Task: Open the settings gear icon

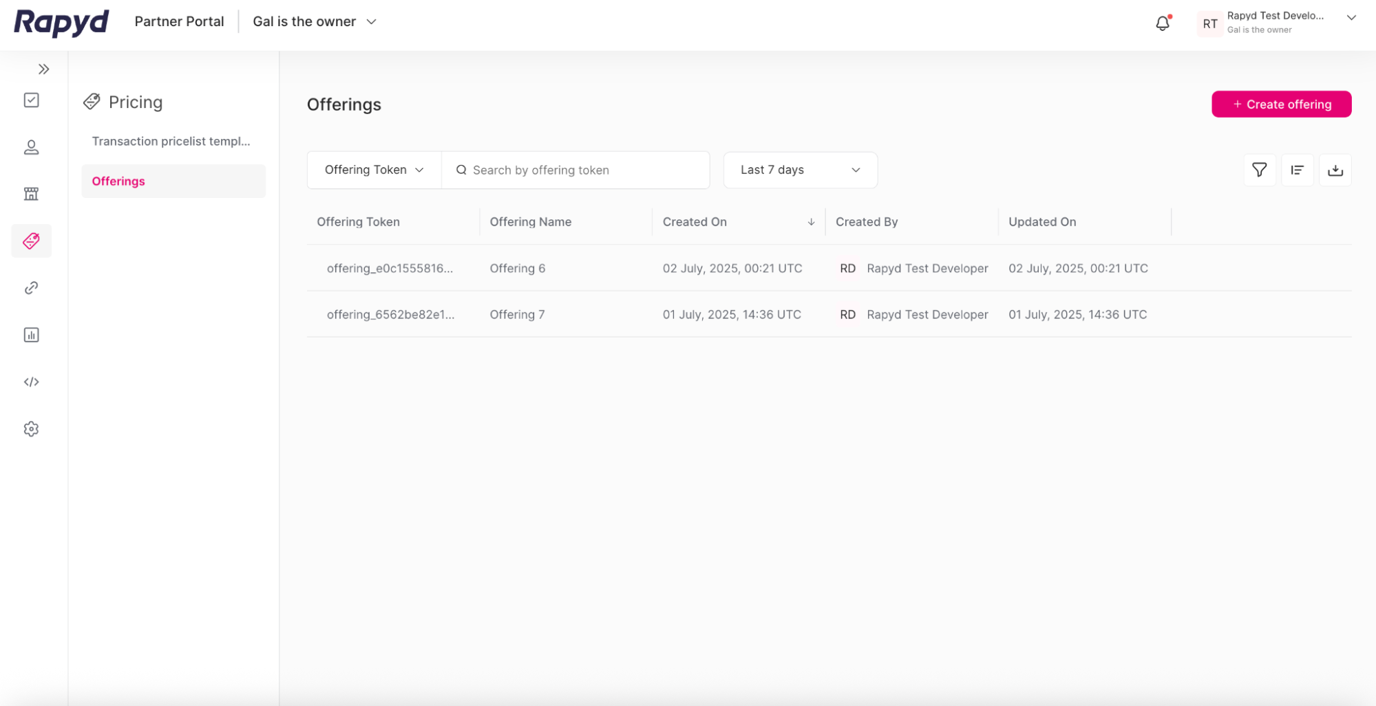Action: [x=31, y=428]
